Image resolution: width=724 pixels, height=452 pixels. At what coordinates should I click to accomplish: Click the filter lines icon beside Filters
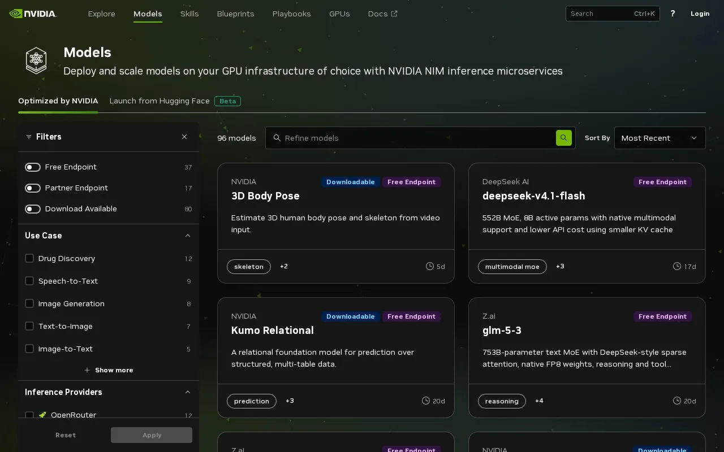pyautogui.click(x=29, y=137)
